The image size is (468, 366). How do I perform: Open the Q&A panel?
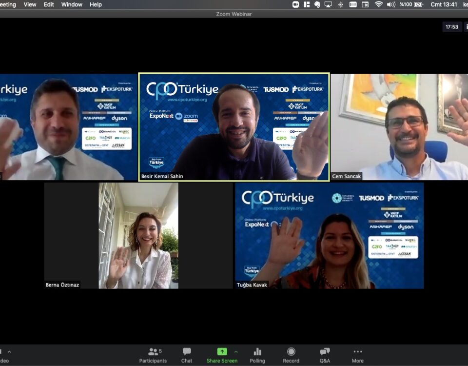click(x=325, y=355)
